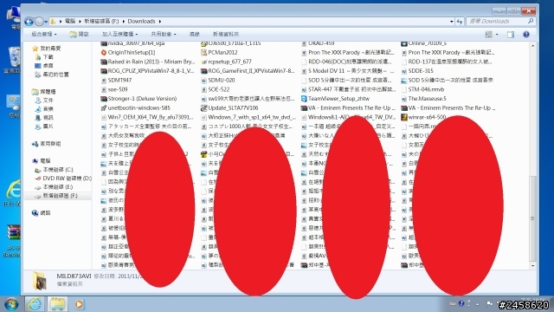Click the file list scrollbar down arrow
Screen dimensions: 554x312
point(532,266)
